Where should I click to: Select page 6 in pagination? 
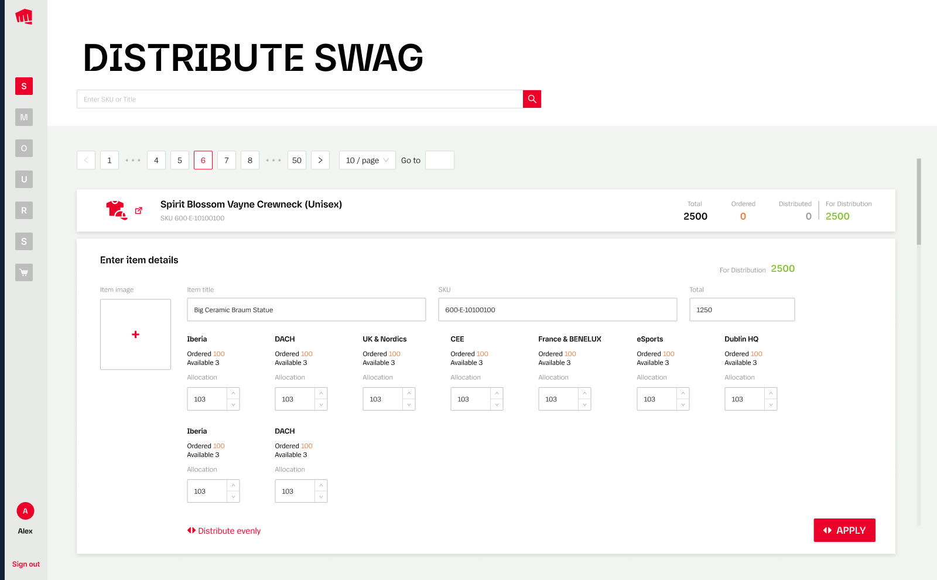[x=203, y=160]
